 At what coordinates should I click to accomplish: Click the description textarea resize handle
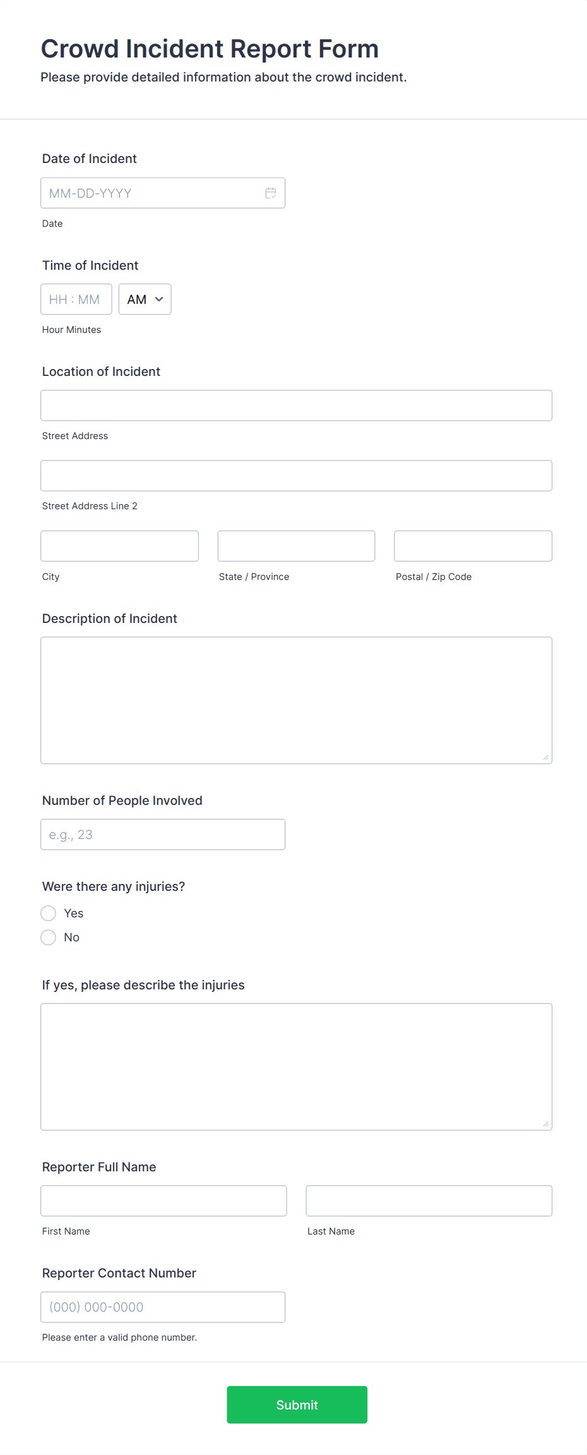tap(546, 758)
